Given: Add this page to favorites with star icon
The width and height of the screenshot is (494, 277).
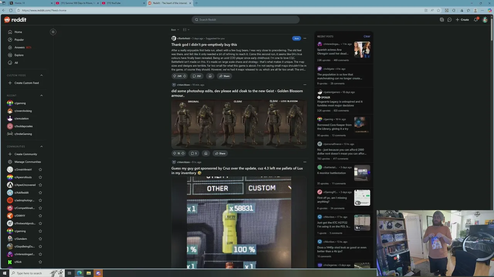Looking at the screenshot, I should (x=439, y=10).
